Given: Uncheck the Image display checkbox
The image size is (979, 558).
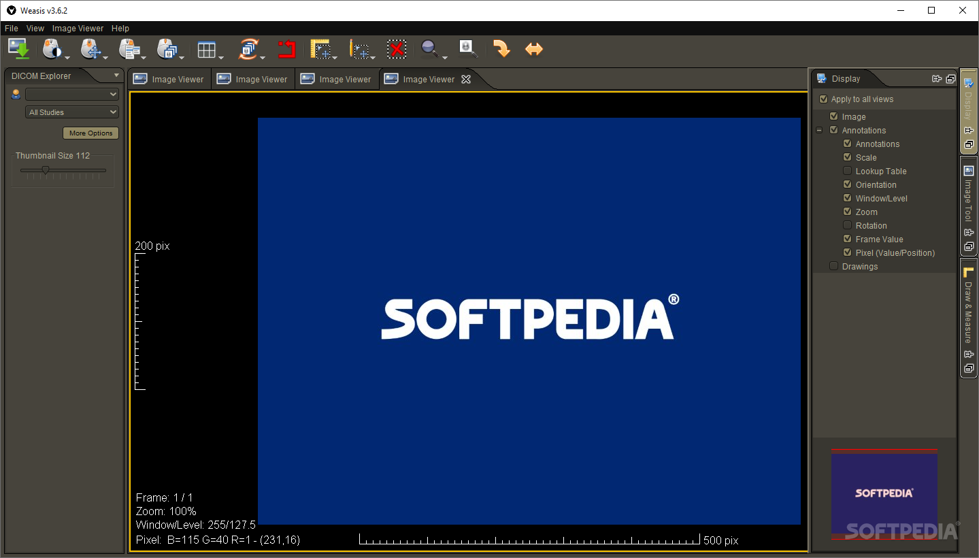Looking at the screenshot, I should pos(834,116).
